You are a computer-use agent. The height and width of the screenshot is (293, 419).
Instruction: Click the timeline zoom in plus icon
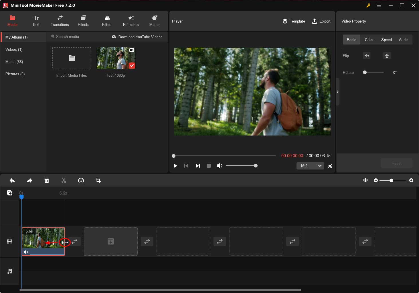pos(411,180)
